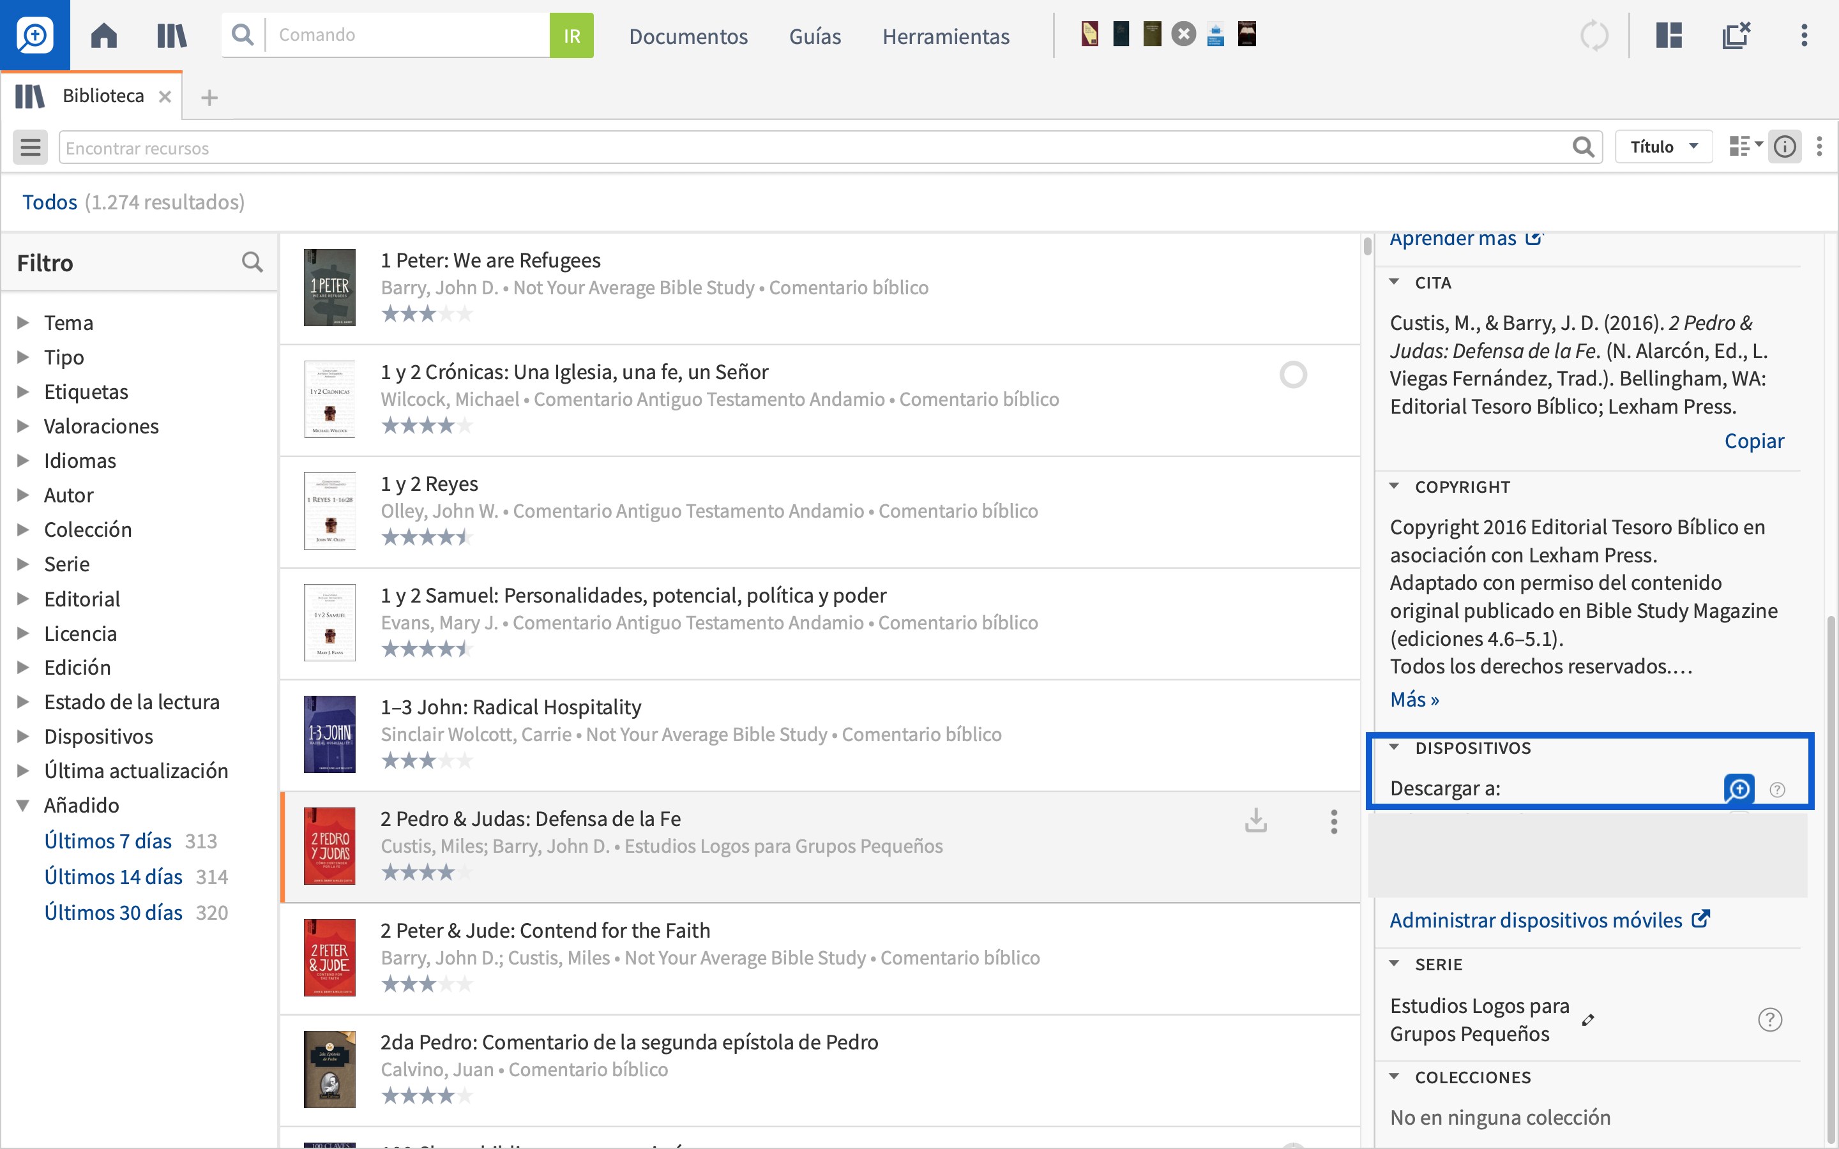Open the Guías menu
The height and width of the screenshot is (1149, 1839).
pos(815,36)
